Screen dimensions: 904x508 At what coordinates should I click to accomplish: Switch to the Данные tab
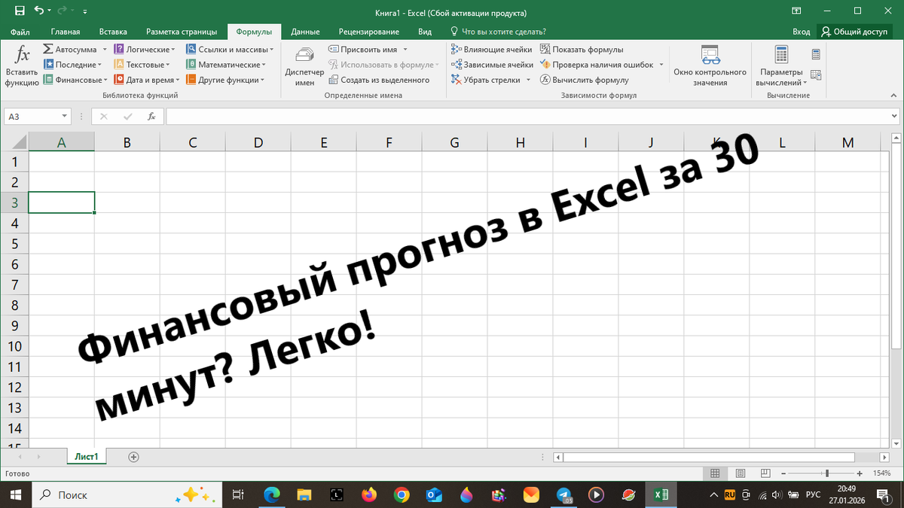pyautogui.click(x=305, y=32)
